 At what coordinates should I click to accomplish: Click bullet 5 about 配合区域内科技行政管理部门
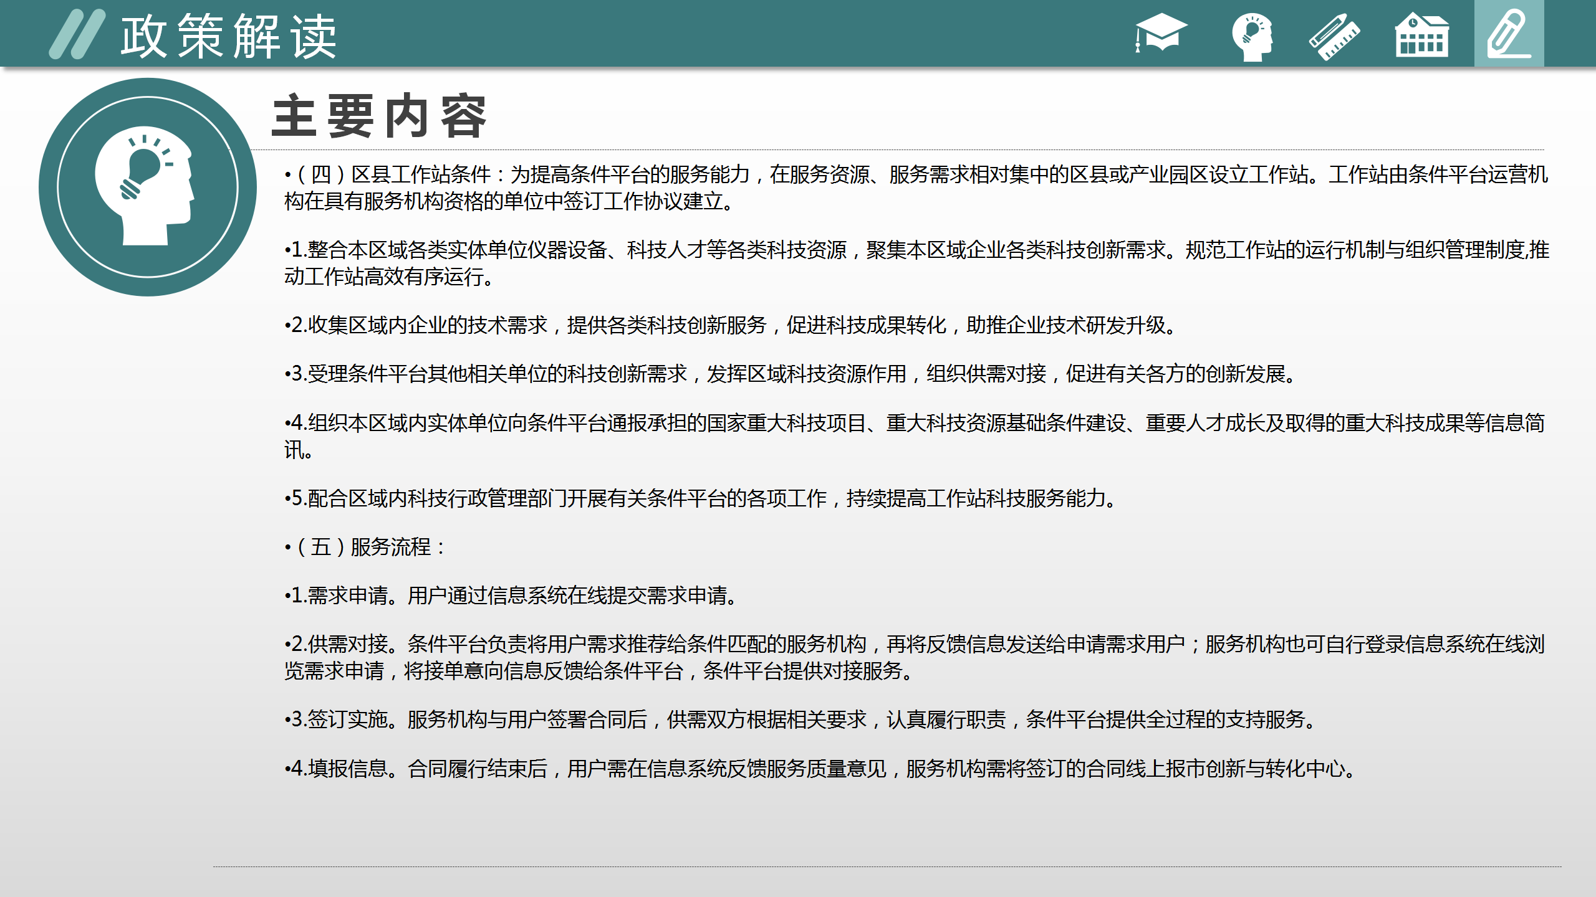point(701,498)
